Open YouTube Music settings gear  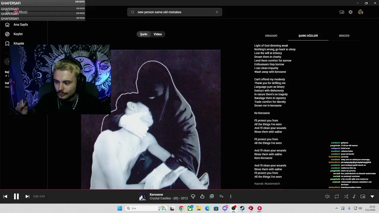pyautogui.click(x=351, y=12)
